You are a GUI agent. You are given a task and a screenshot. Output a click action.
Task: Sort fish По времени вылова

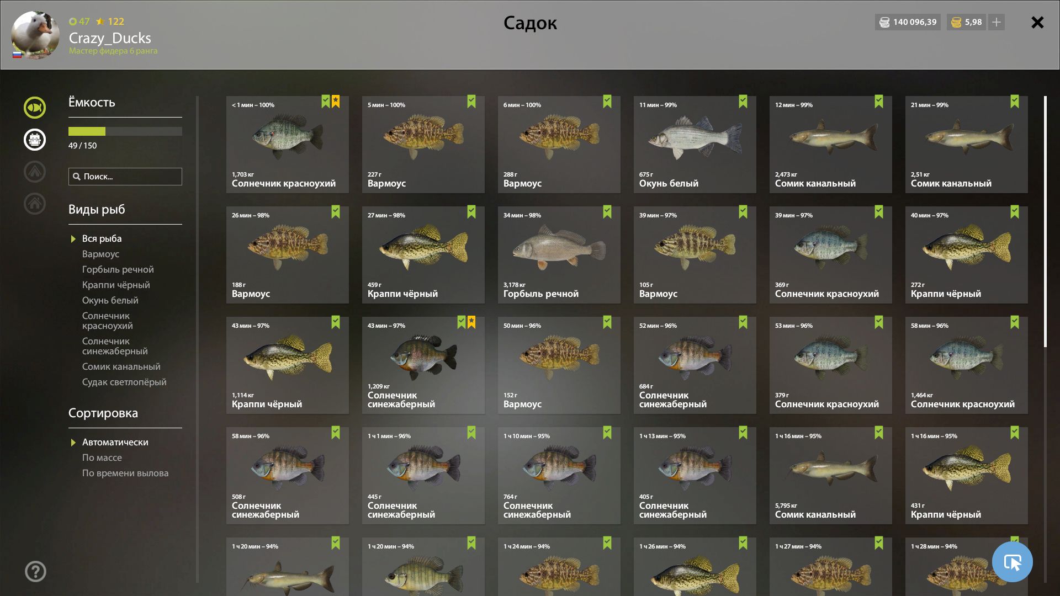125,473
